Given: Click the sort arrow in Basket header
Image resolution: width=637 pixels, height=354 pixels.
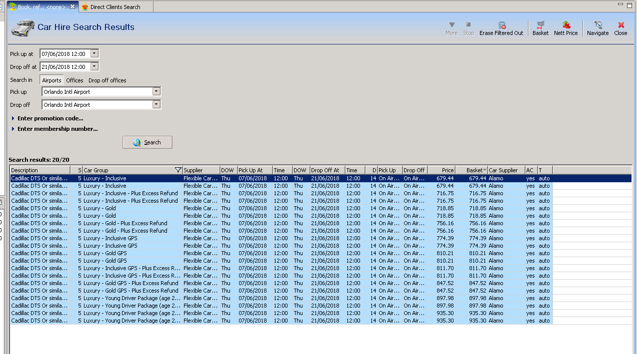Looking at the screenshot, I should 484,170.
